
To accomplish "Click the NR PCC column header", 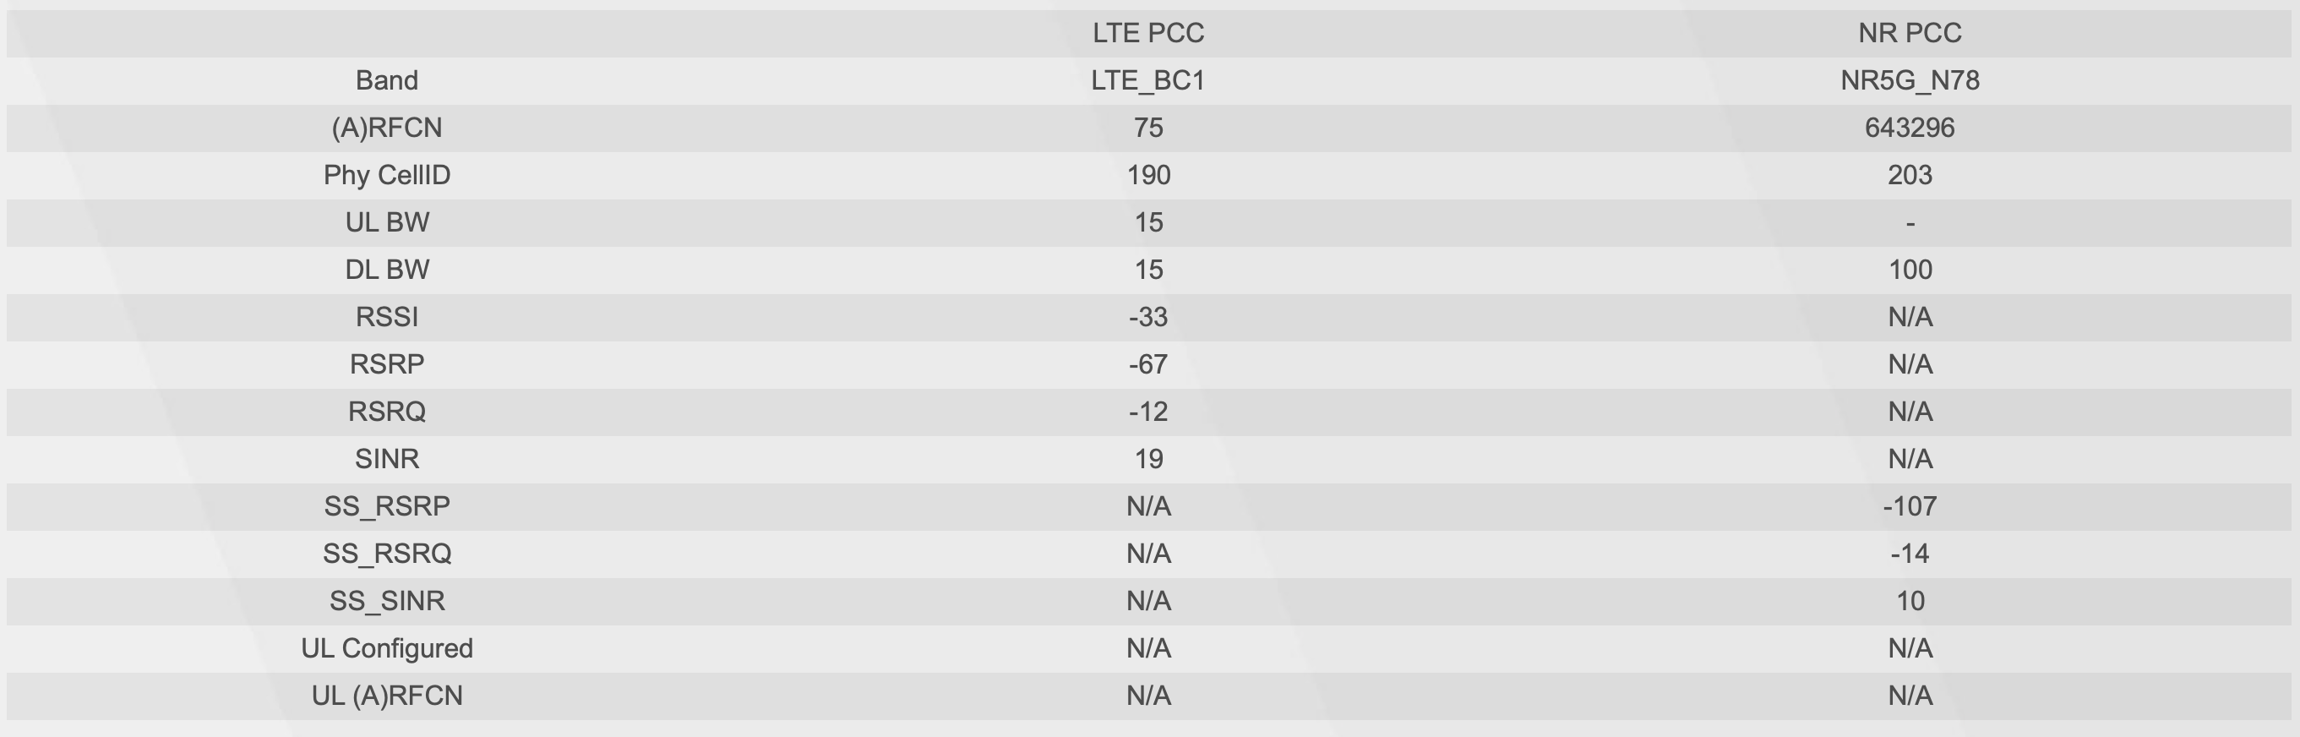I will (x=1910, y=33).
